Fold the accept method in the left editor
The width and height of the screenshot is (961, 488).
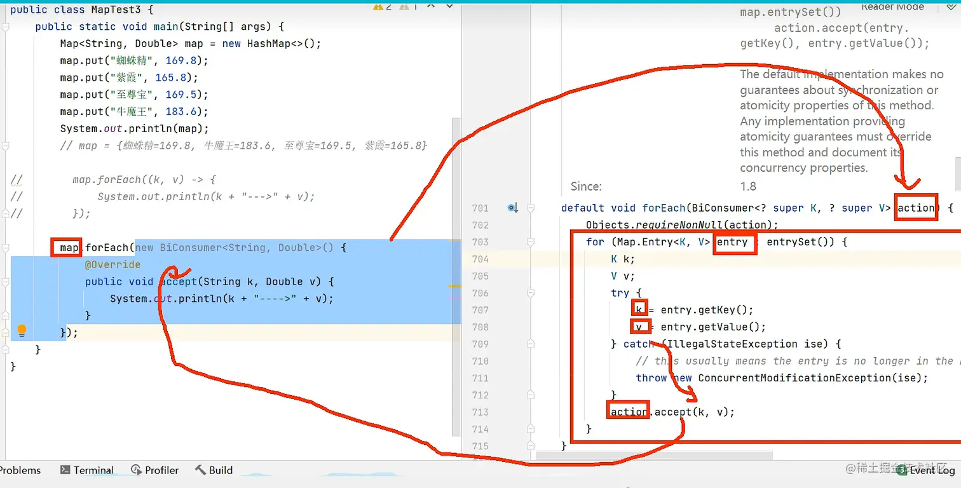click(5, 281)
